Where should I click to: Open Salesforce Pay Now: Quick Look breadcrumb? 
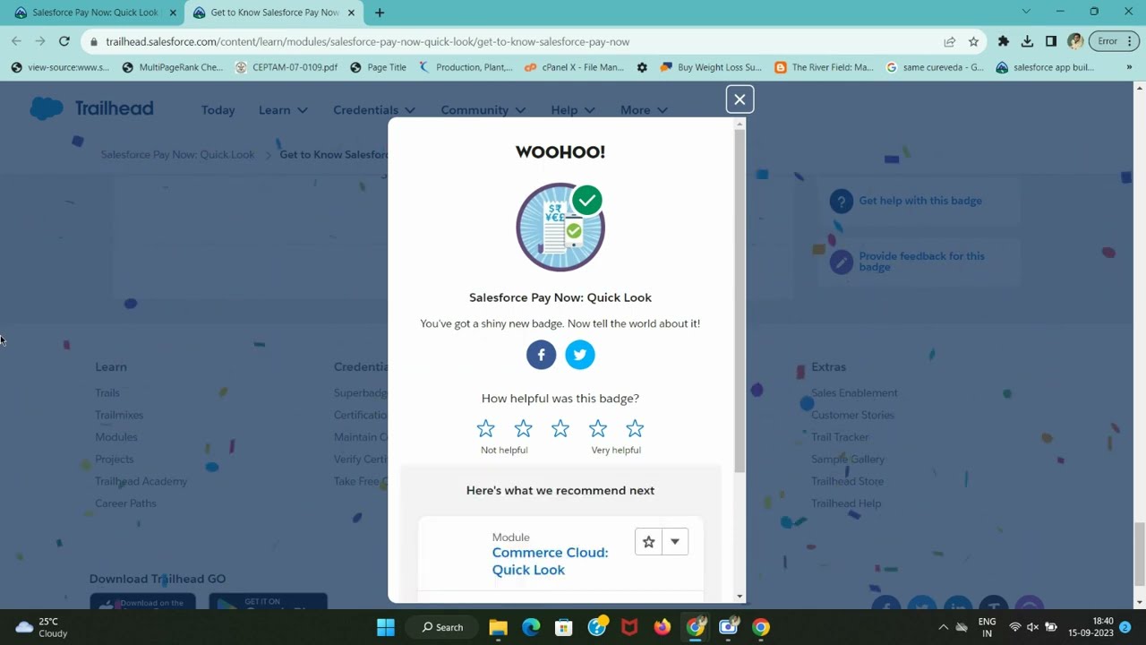coord(177,155)
